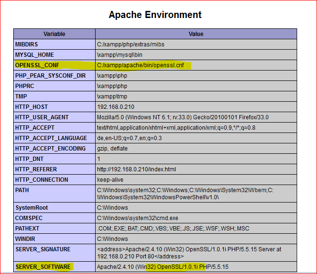
Task: Click the HTTP_ACCEPT variable name
Action: pyautogui.click(x=35, y=128)
